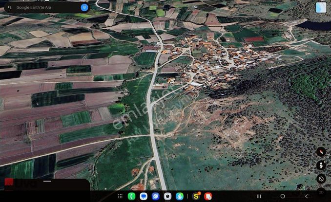This screenshot has width=331, height=202.
Task: Tap the handle bar on the bottom-left panel
Action: (47, 181)
